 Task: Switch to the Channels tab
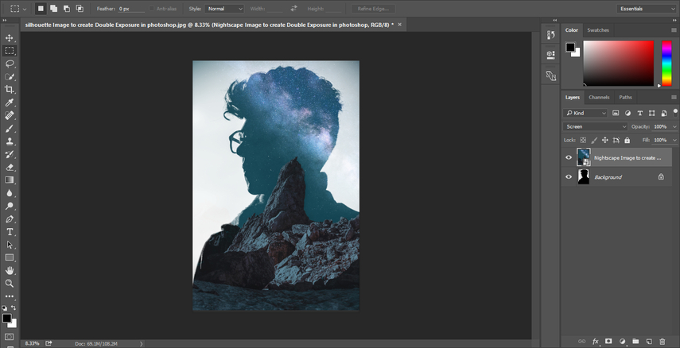click(599, 97)
